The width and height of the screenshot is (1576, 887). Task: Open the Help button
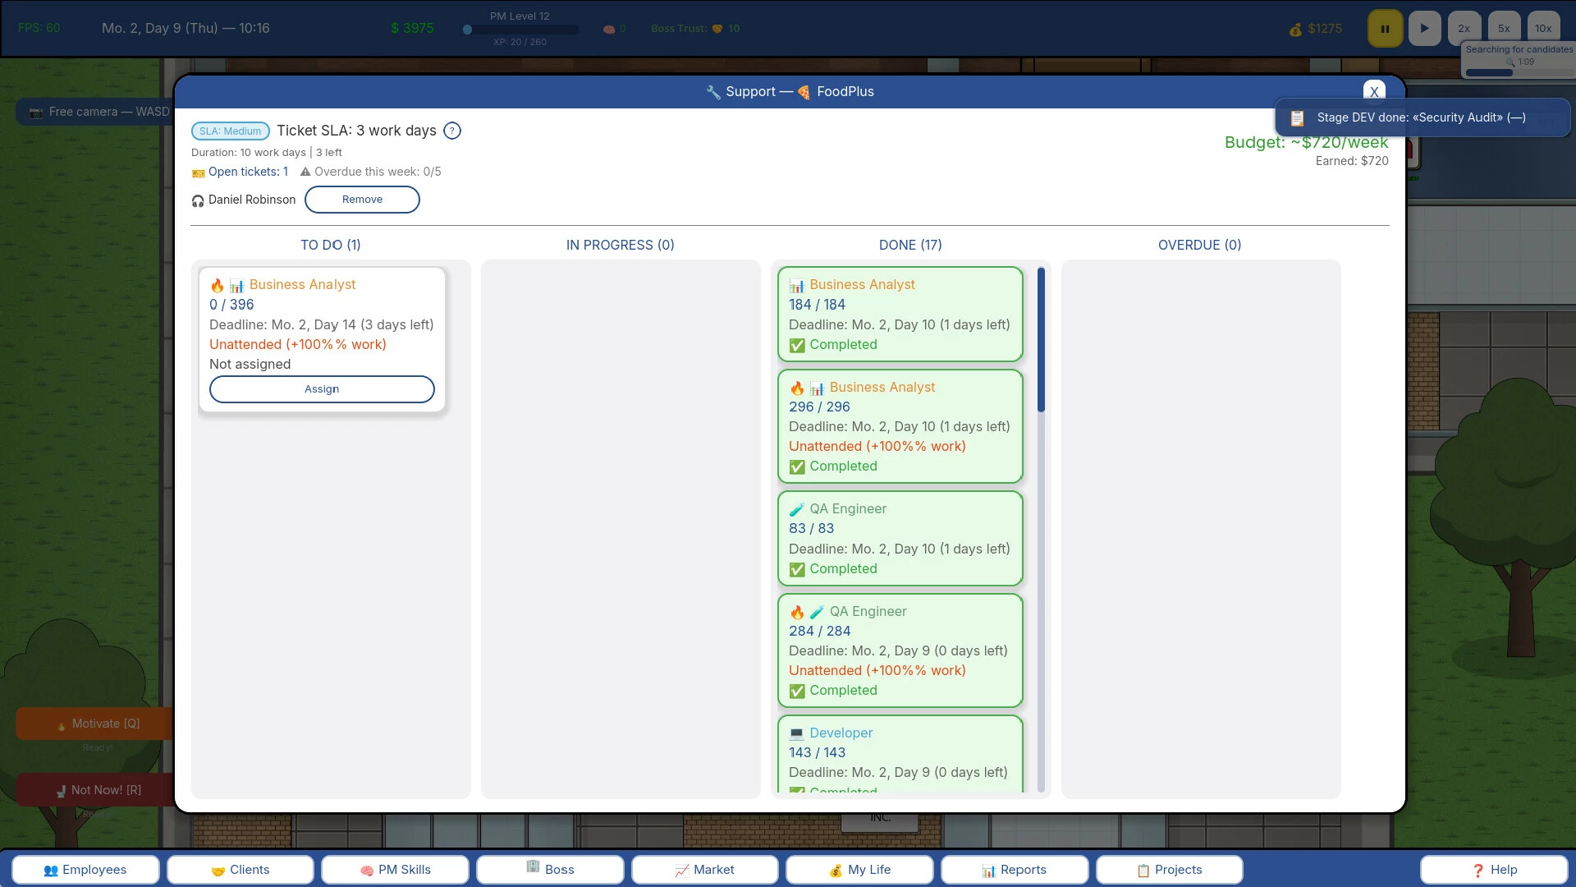1495,870
